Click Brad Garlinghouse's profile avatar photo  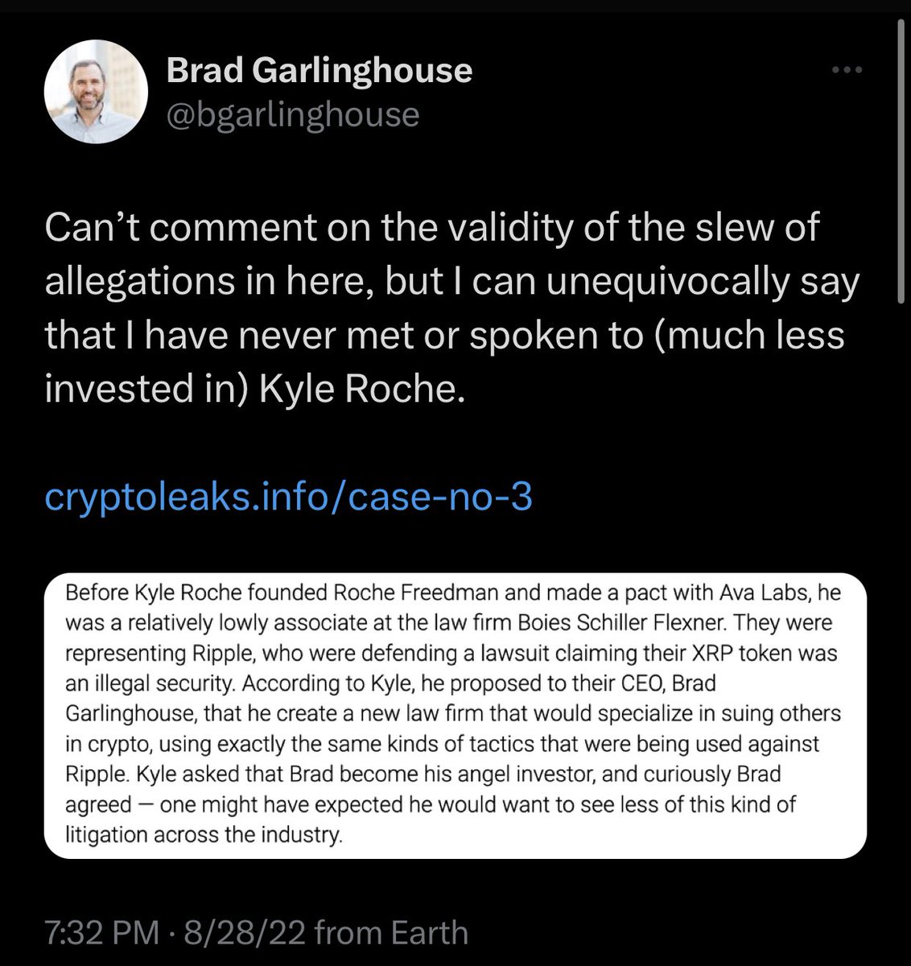tap(92, 94)
